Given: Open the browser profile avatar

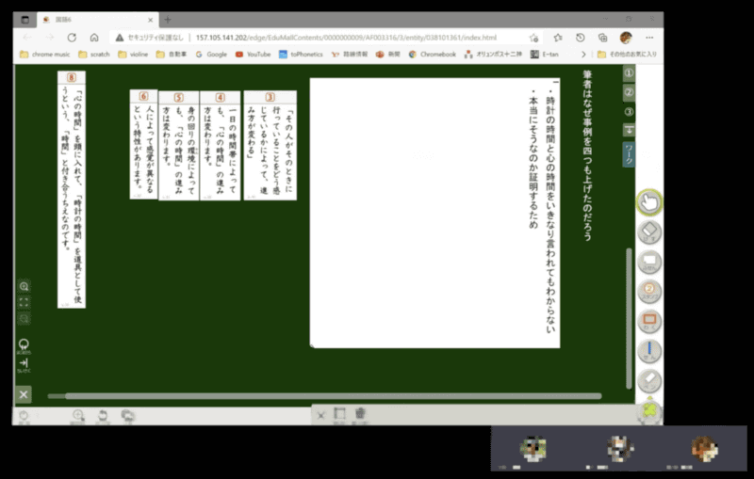Looking at the screenshot, I should pyautogui.click(x=626, y=38).
